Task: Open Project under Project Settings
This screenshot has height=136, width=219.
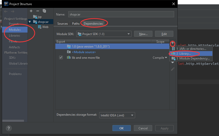Action: [x=14, y=24]
